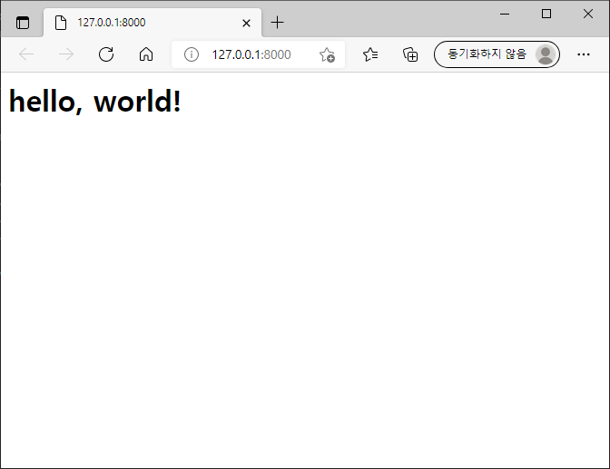Open the Settings and more menu
The height and width of the screenshot is (469, 610).
pyautogui.click(x=584, y=54)
